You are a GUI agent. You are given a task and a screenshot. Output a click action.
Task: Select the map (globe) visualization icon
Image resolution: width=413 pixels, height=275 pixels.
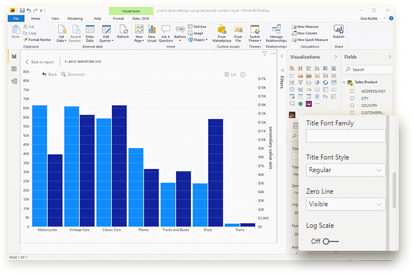pyautogui.click(x=292, y=90)
